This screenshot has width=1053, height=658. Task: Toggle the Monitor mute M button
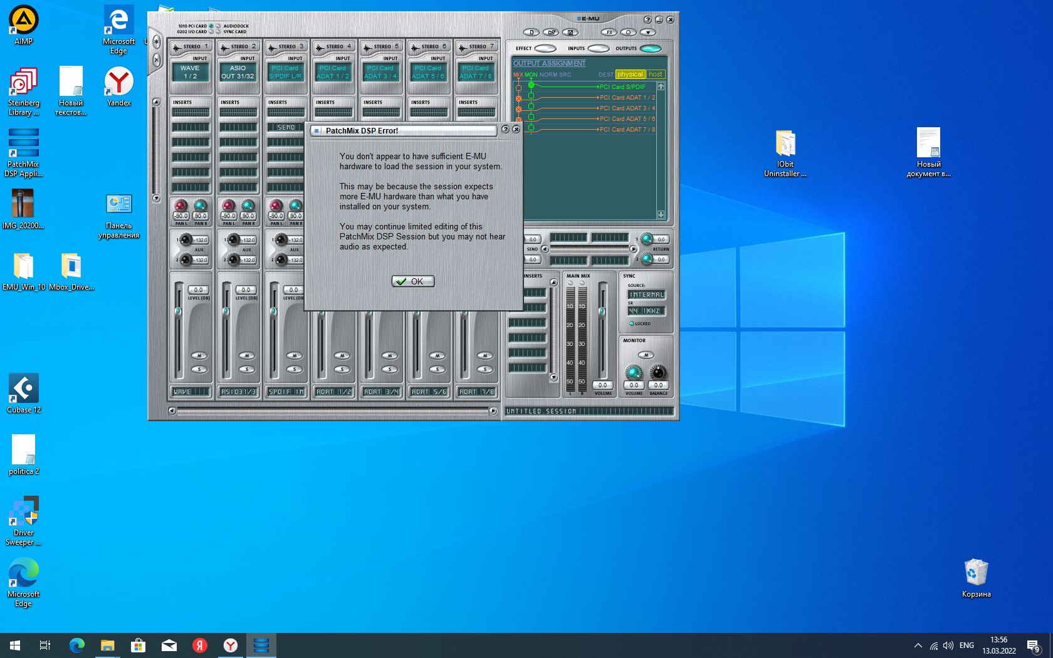(x=646, y=355)
